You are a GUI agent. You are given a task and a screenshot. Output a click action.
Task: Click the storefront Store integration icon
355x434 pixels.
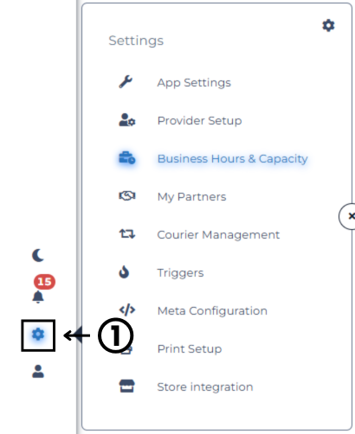[x=127, y=386]
